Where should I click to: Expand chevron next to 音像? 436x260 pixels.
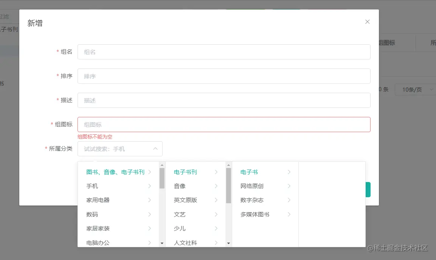tap(216, 186)
